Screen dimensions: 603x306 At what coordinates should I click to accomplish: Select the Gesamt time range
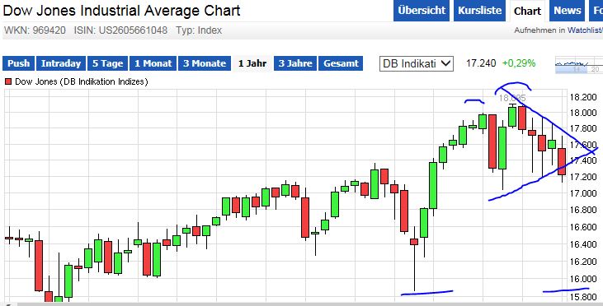coord(341,63)
